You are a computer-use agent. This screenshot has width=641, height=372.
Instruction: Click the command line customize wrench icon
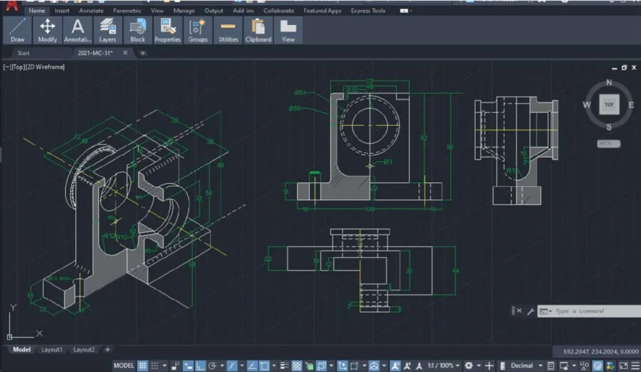[530, 311]
